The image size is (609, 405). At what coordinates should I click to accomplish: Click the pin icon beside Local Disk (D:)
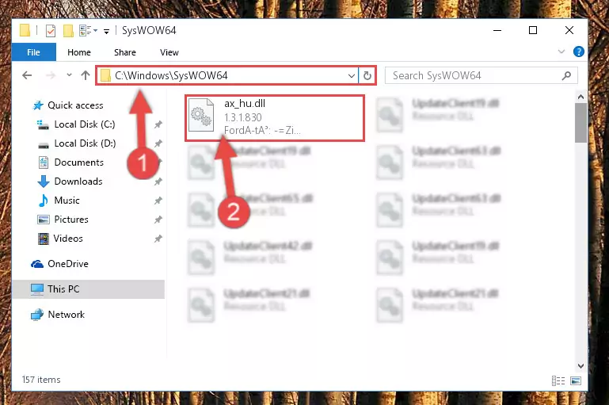[158, 143]
